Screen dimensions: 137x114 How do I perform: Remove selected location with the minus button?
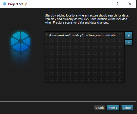[129, 43]
